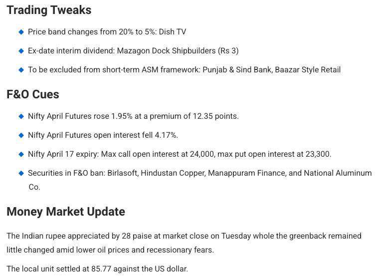This screenshot has width=384, height=280.
Task: Click the Mazagon Dock Shipbuilders dividend line
Action: click(x=133, y=51)
